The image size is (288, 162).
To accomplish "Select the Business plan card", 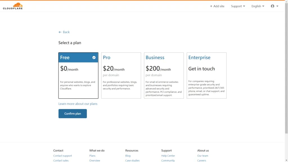I will pos(164,75).
